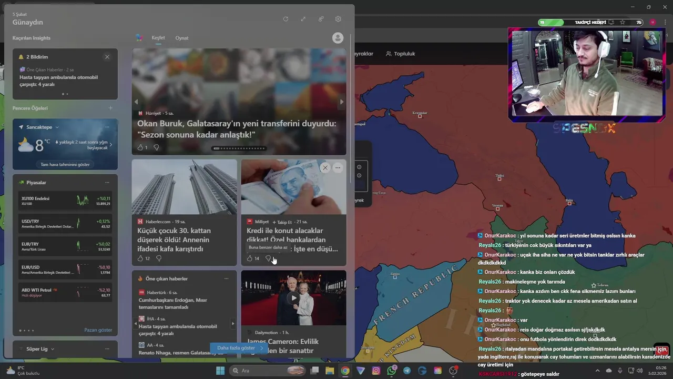Dislike the Okan Buruk article
Screen dimensions: 673x379
click(x=156, y=147)
